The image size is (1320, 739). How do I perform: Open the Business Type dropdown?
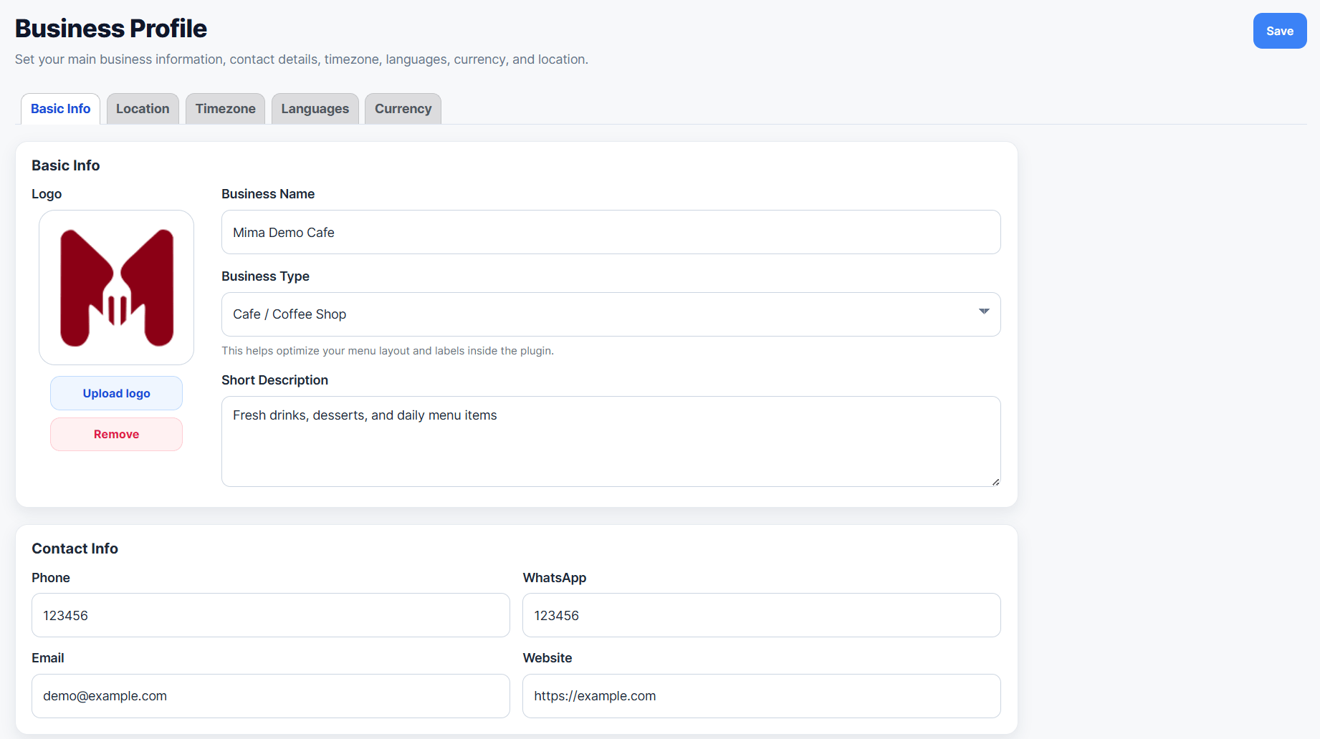point(611,314)
